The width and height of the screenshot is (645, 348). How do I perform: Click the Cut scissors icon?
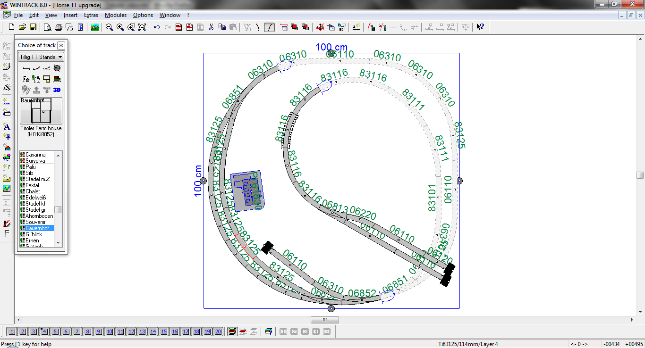click(x=211, y=27)
